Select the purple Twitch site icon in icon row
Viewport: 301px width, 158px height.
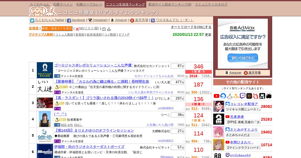point(243,96)
